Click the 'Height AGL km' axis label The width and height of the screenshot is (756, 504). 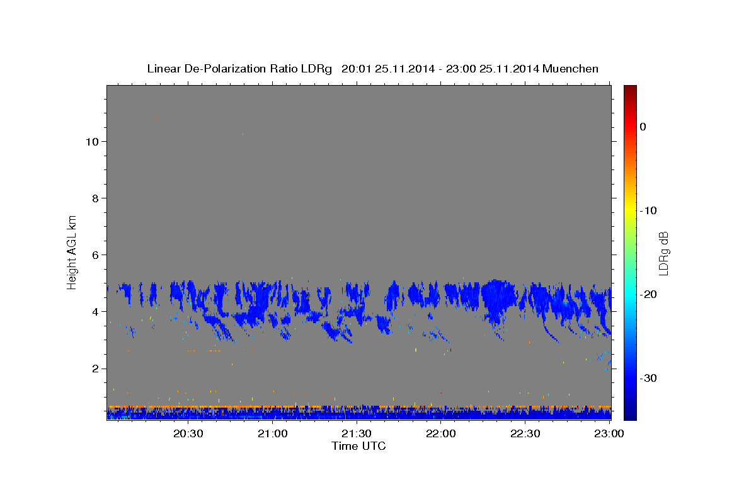pos(72,251)
